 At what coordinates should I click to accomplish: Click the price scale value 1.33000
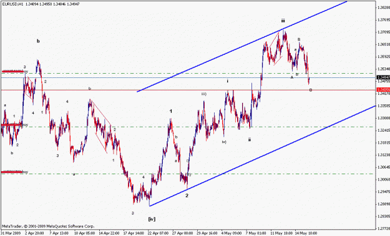pyautogui.click(x=383, y=118)
